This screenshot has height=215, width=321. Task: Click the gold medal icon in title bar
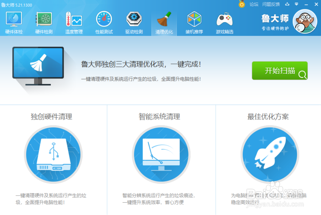[x=242, y=4]
